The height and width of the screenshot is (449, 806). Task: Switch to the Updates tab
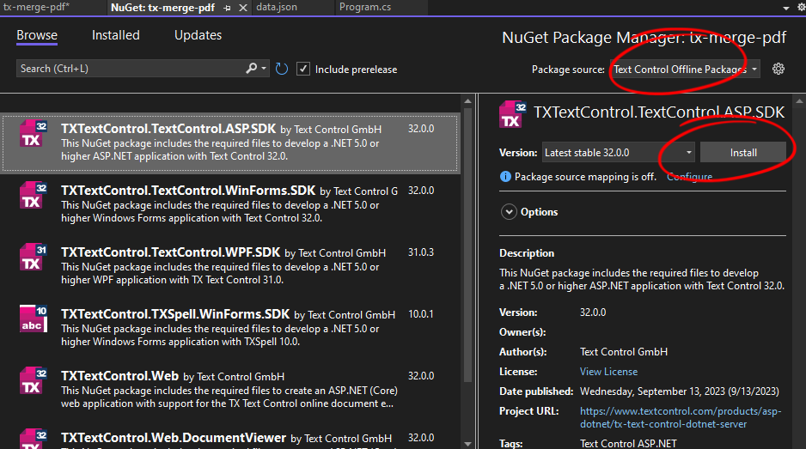tap(198, 35)
